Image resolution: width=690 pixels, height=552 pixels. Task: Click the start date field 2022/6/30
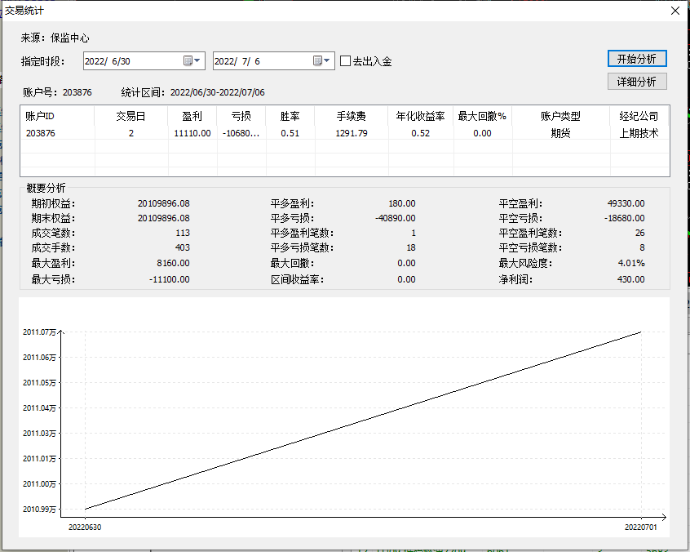pyautogui.click(x=130, y=61)
